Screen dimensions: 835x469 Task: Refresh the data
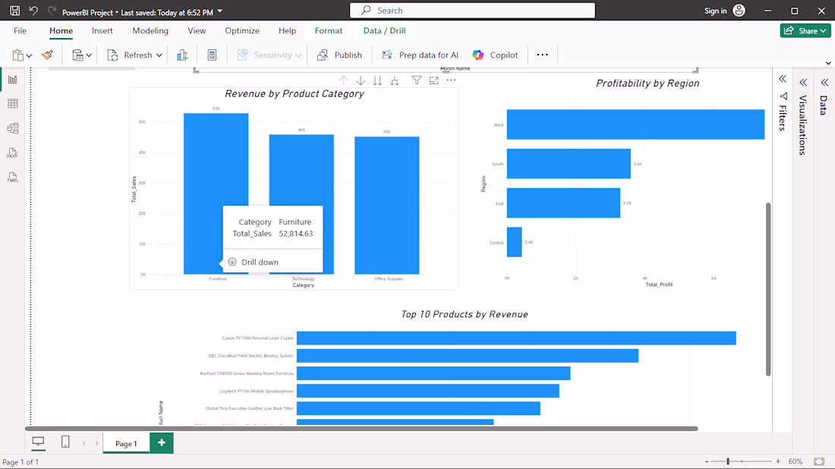pos(130,55)
